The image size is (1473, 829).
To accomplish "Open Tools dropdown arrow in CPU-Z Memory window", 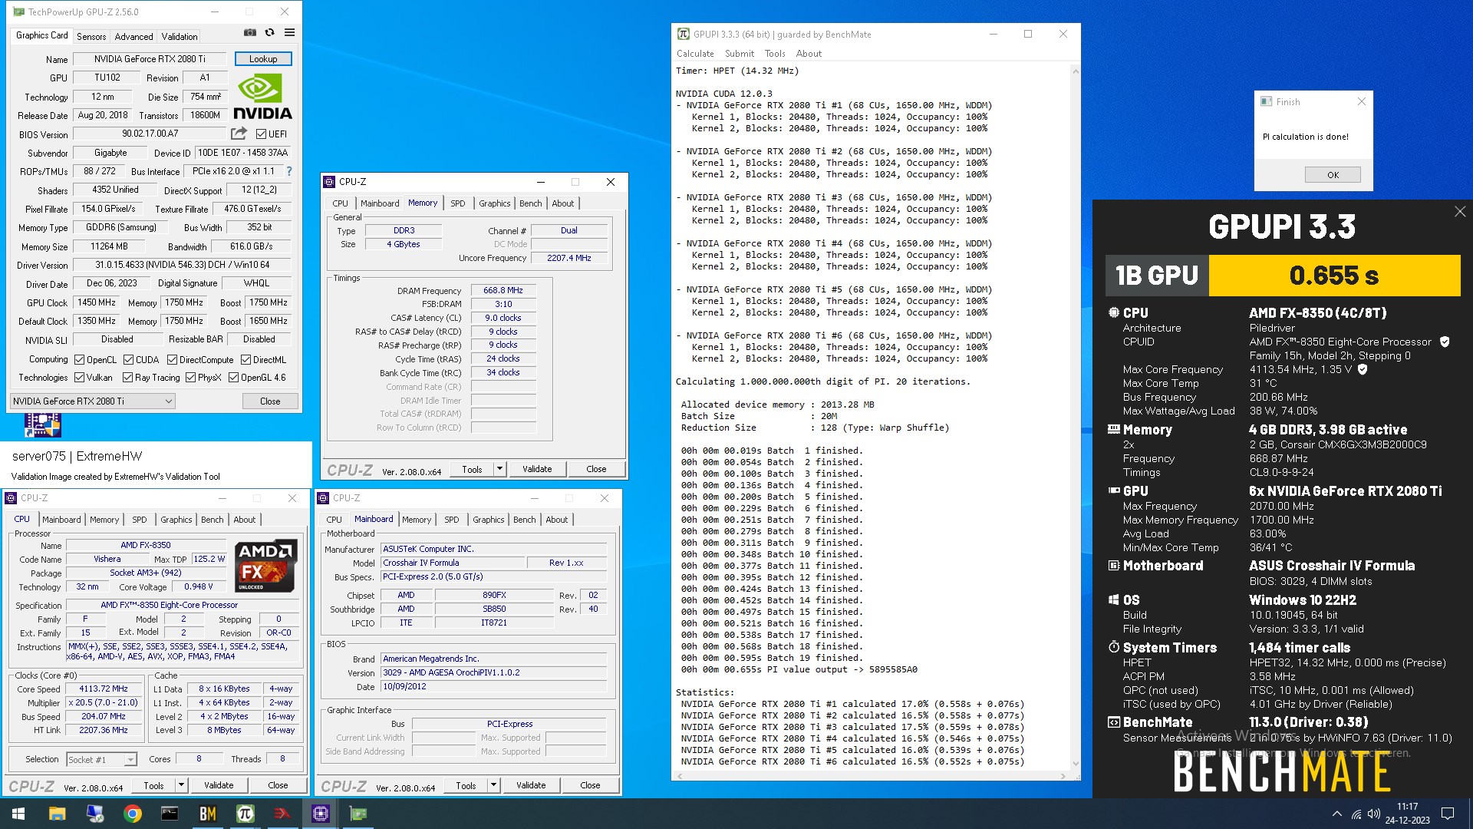I will [499, 468].
